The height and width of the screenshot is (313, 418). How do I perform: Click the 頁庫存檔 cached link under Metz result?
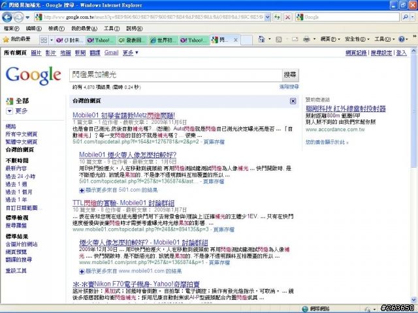coord(214,142)
